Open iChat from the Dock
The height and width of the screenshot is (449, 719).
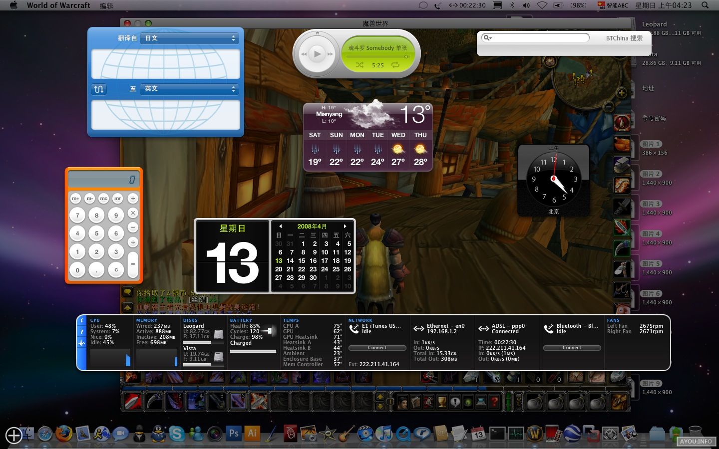[120, 434]
